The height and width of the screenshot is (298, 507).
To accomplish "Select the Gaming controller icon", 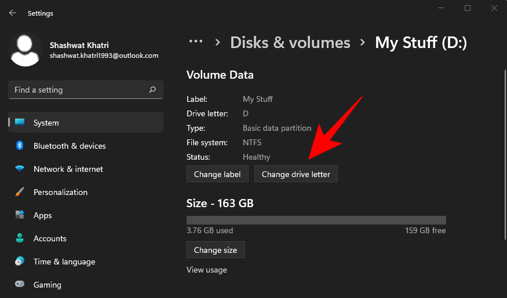I will (20, 285).
